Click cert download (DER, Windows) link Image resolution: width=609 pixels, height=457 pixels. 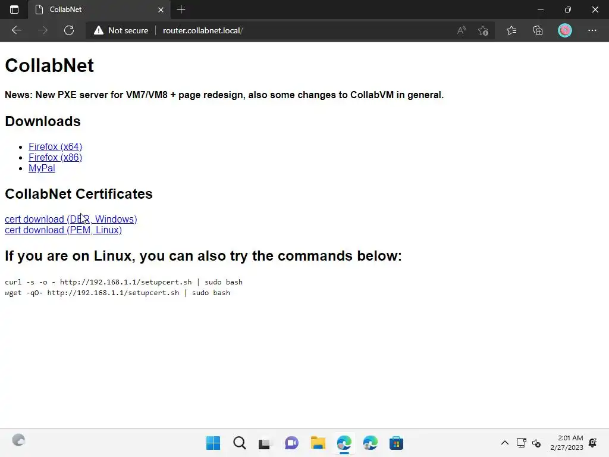[71, 219]
